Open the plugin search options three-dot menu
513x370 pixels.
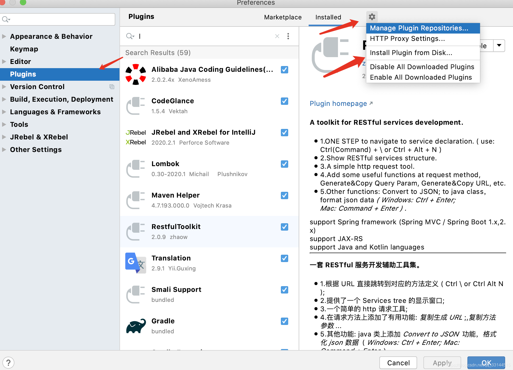288,36
